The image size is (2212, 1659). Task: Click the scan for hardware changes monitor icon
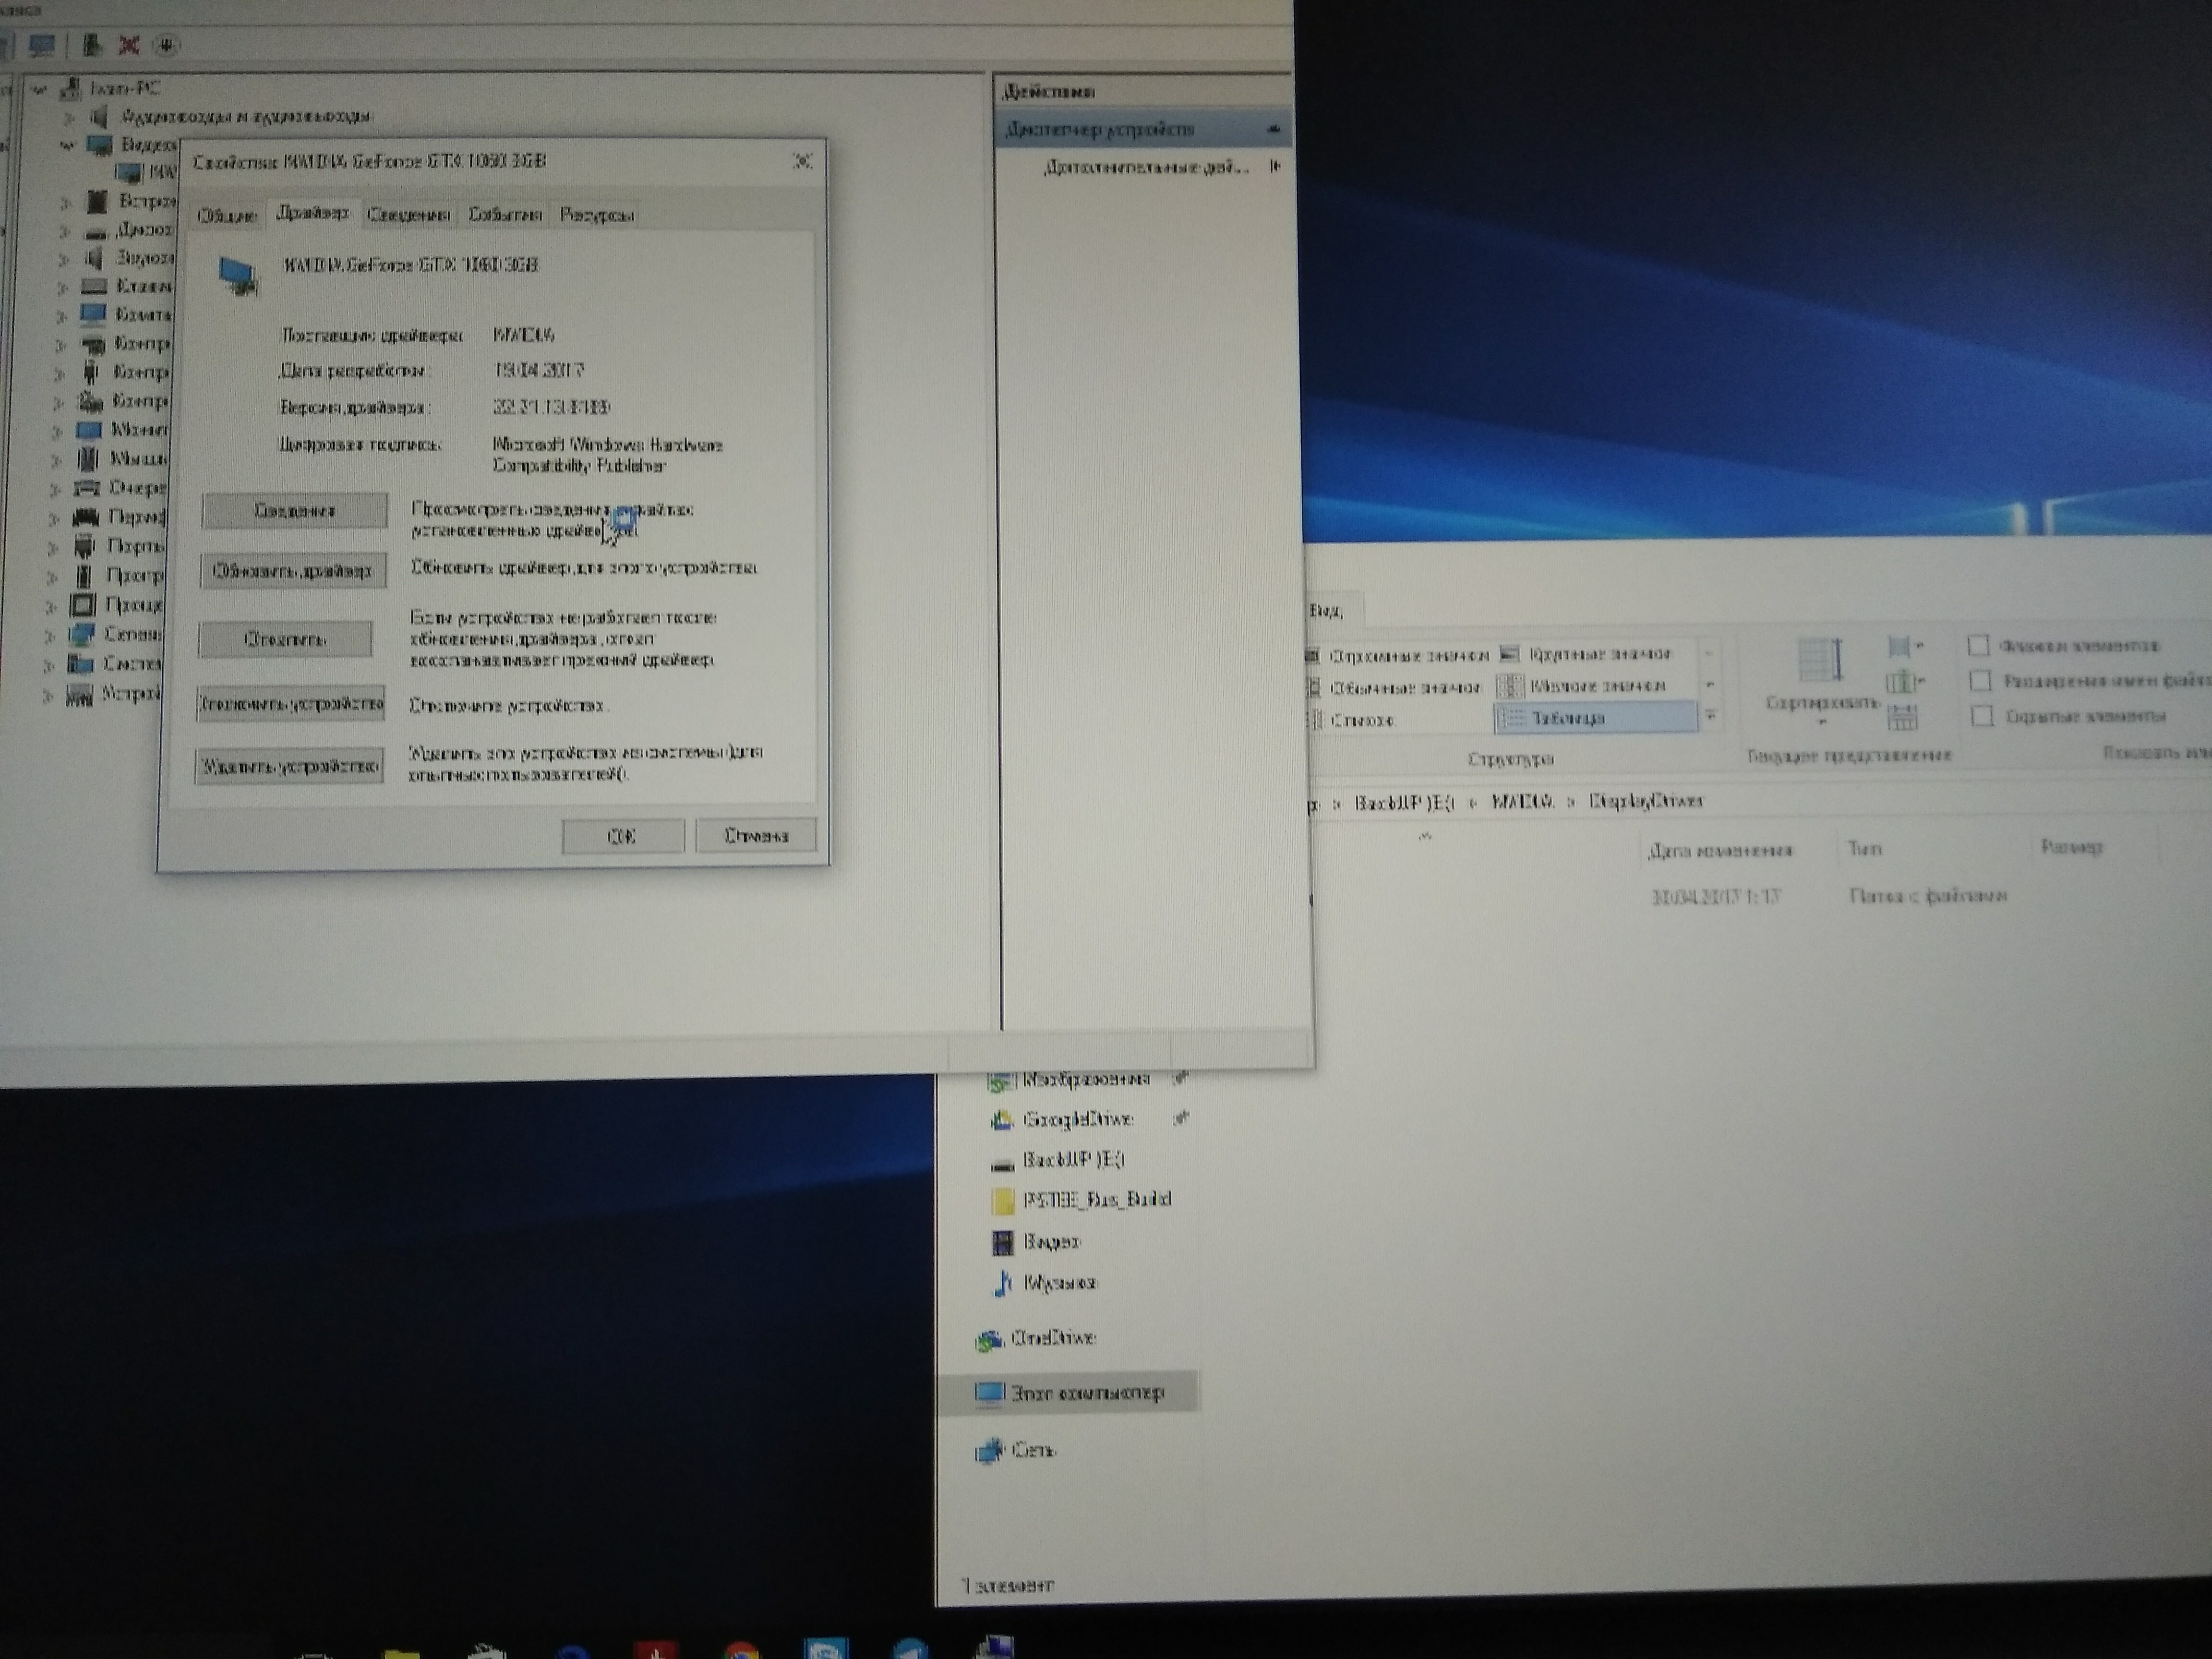pos(42,45)
